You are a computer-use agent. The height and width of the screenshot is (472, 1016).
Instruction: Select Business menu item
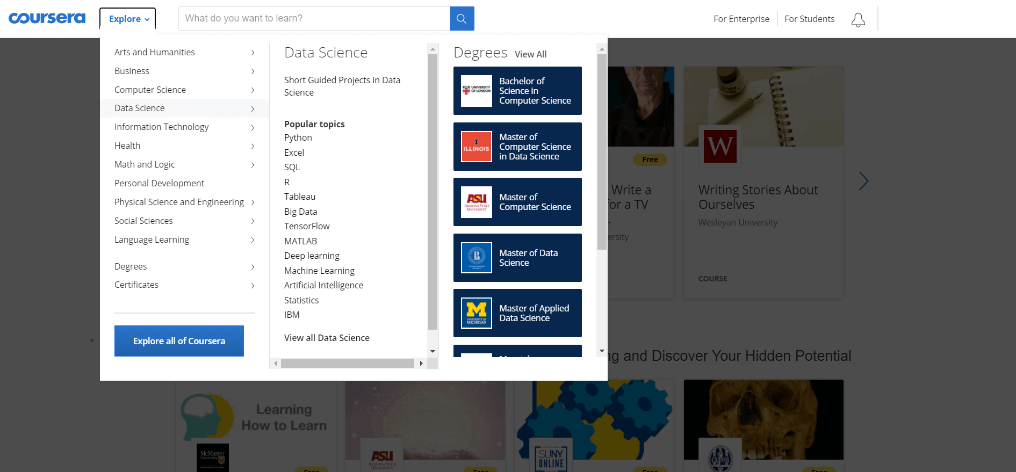click(x=132, y=71)
